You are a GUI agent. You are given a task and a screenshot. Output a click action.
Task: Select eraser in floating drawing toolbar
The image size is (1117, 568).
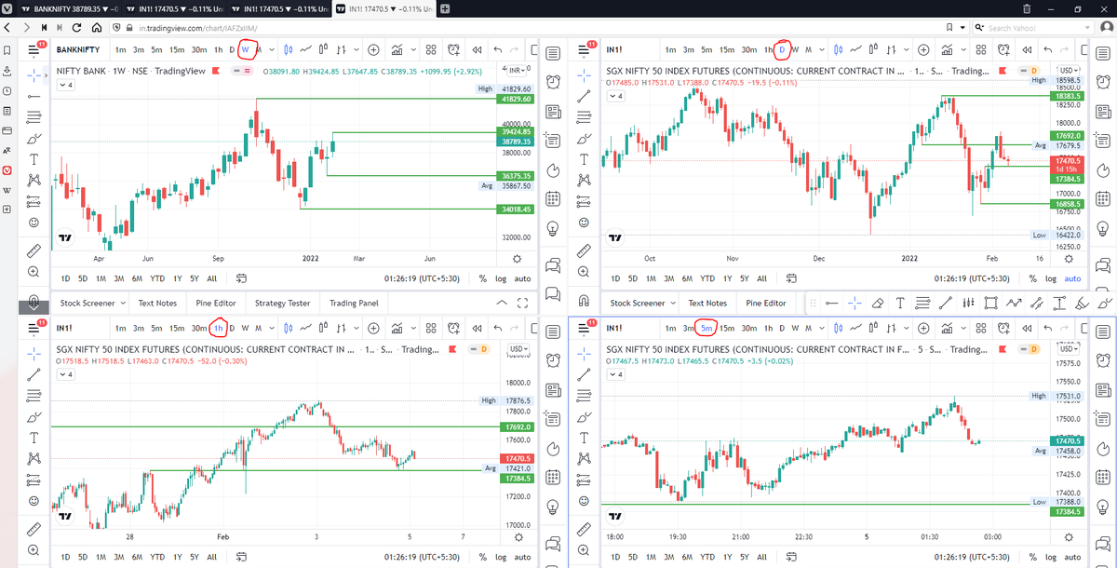[x=877, y=303]
